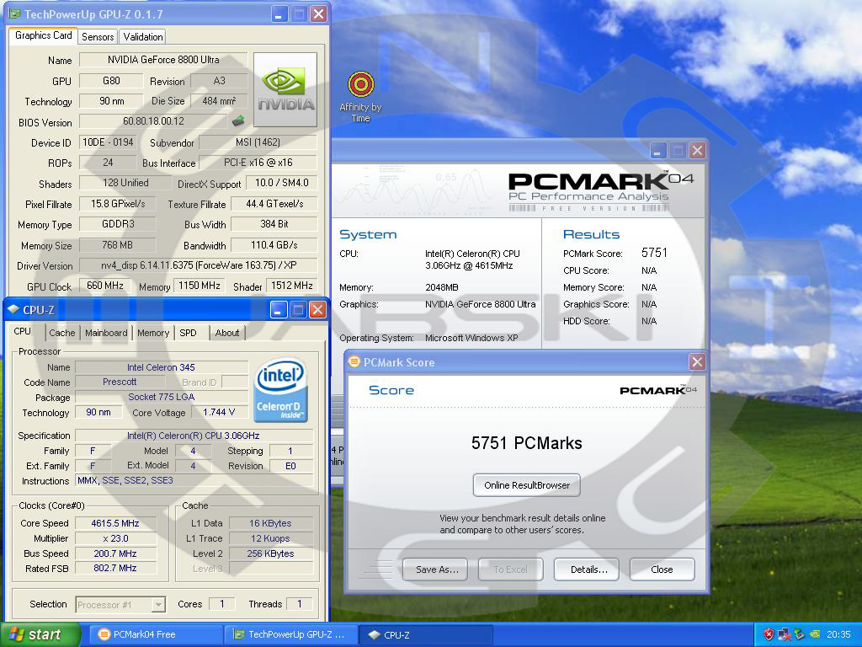This screenshot has width=862, height=647.
Task: Click the Pixel Fillrate value 15.8 GPixel/s
Action: [118, 204]
